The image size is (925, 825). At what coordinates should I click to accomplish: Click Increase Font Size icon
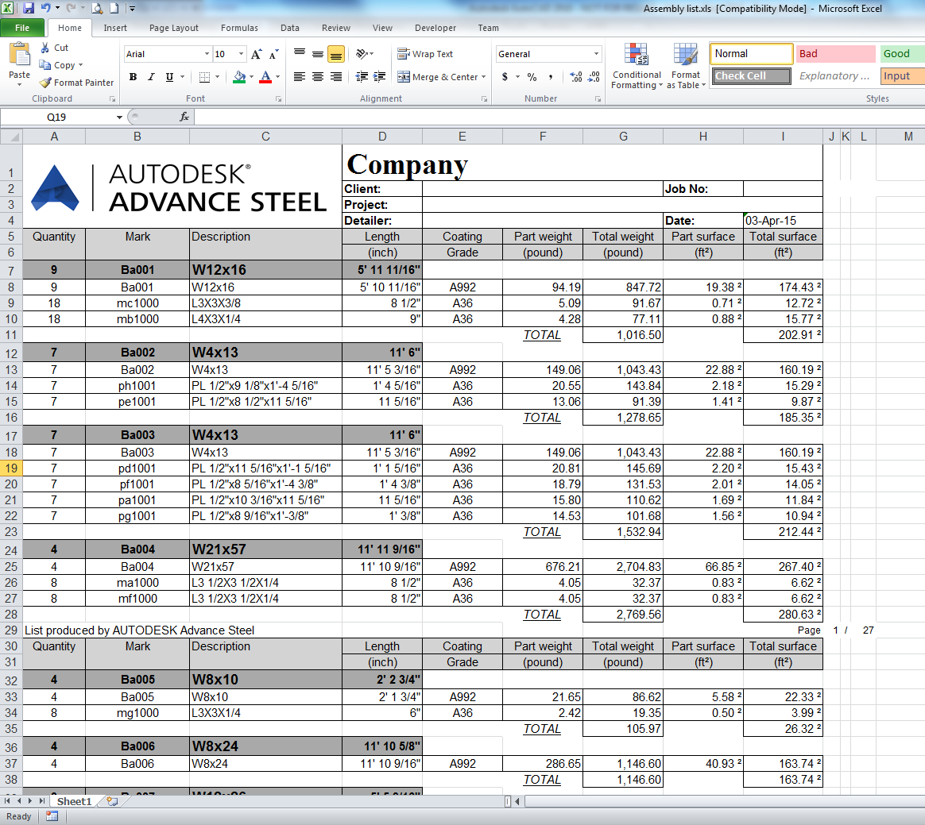pyautogui.click(x=256, y=54)
